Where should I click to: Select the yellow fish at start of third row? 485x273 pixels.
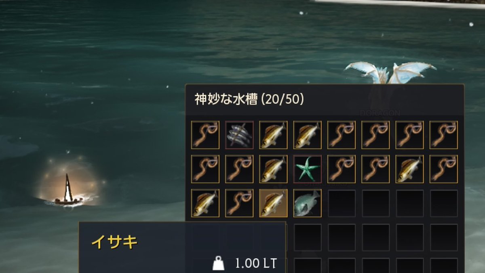(205, 203)
